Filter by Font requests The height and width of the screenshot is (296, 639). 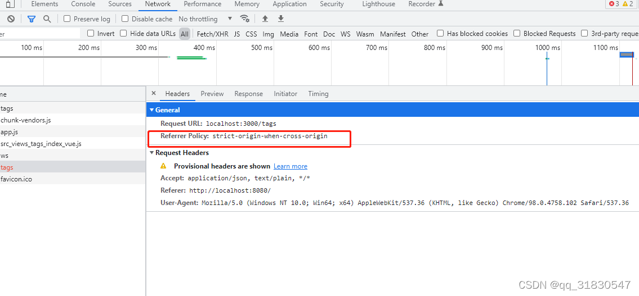pos(311,34)
